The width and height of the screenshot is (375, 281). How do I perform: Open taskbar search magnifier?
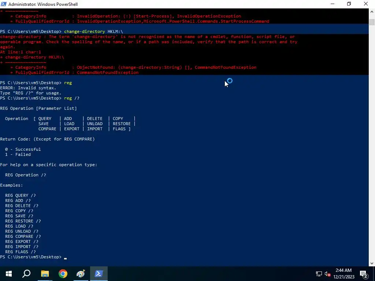[26, 274]
